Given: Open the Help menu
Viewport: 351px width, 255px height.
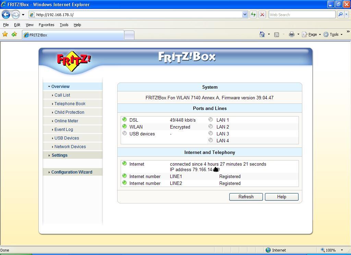Looking at the screenshot, I should (77, 25).
